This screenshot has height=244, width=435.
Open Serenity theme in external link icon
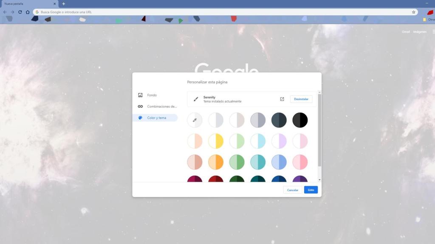(x=282, y=99)
